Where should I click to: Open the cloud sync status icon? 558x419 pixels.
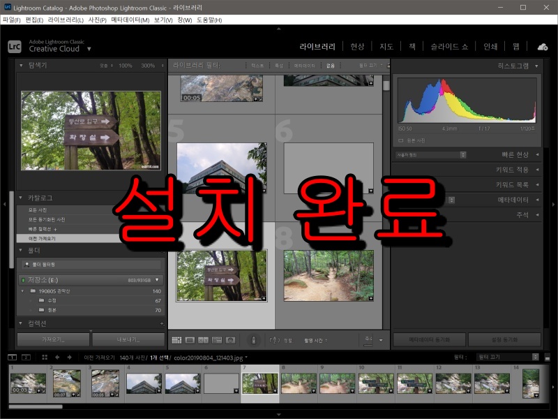(543, 47)
